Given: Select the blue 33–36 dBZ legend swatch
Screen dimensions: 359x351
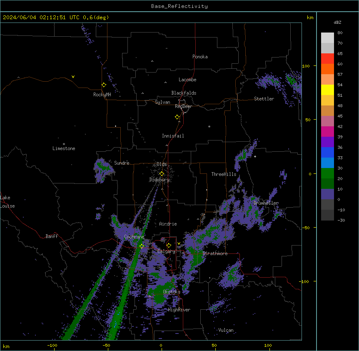Looking at the screenshot, I should click(327, 152).
